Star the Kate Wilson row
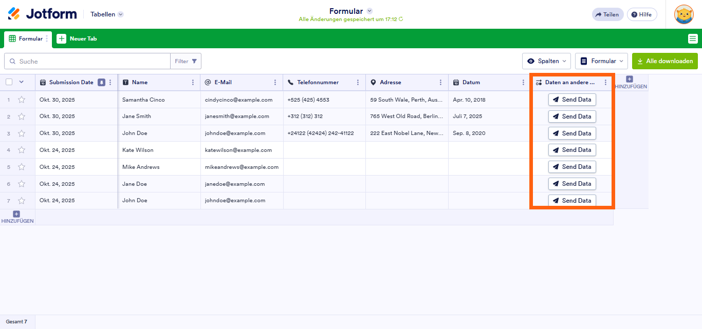This screenshot has width=702, height=329. 22,150
